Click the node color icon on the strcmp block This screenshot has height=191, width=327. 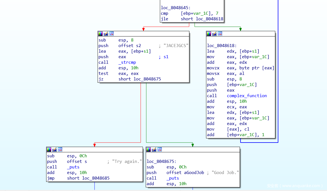tap(100, 34)
